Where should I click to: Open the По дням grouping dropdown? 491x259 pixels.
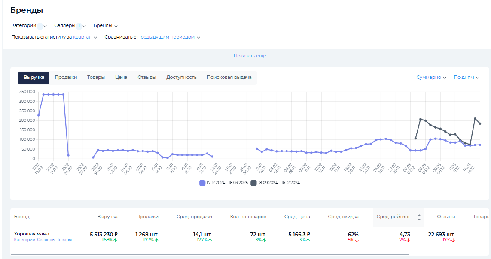coord(466,78)
